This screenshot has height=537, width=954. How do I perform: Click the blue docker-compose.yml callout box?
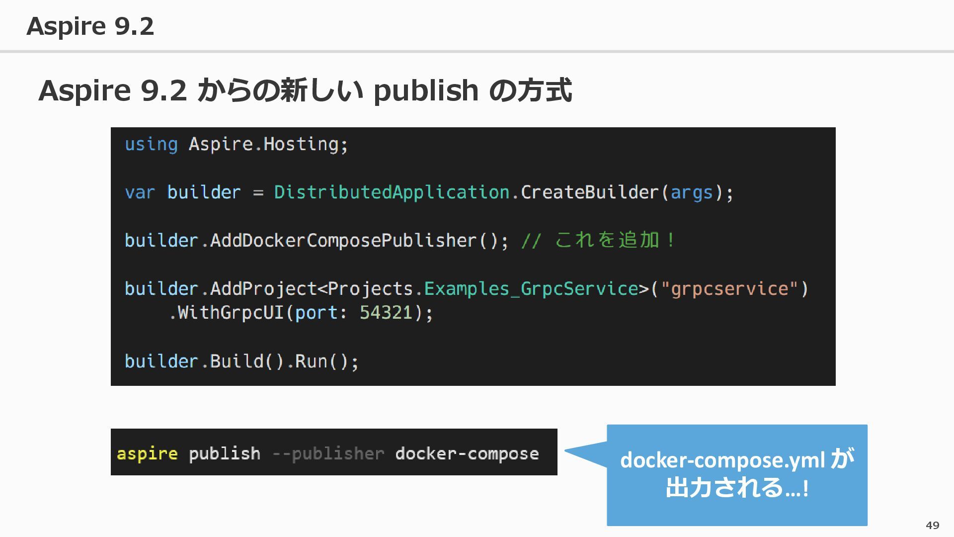coord(737,475)
